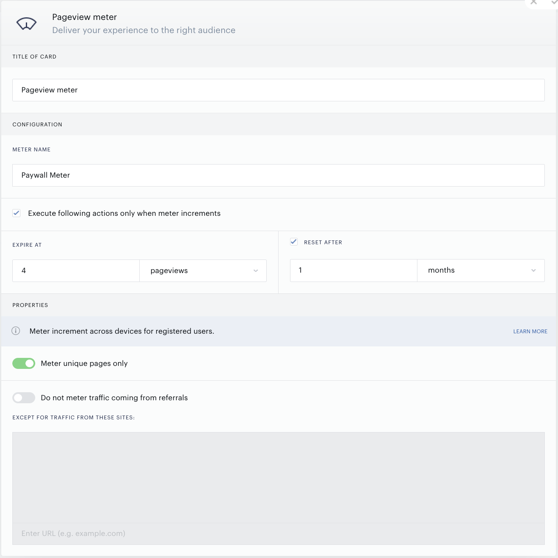Click the Reset After number field
The width and height of the screenshot is (558, 558).
pyautogui.click(x=354, y=270)
